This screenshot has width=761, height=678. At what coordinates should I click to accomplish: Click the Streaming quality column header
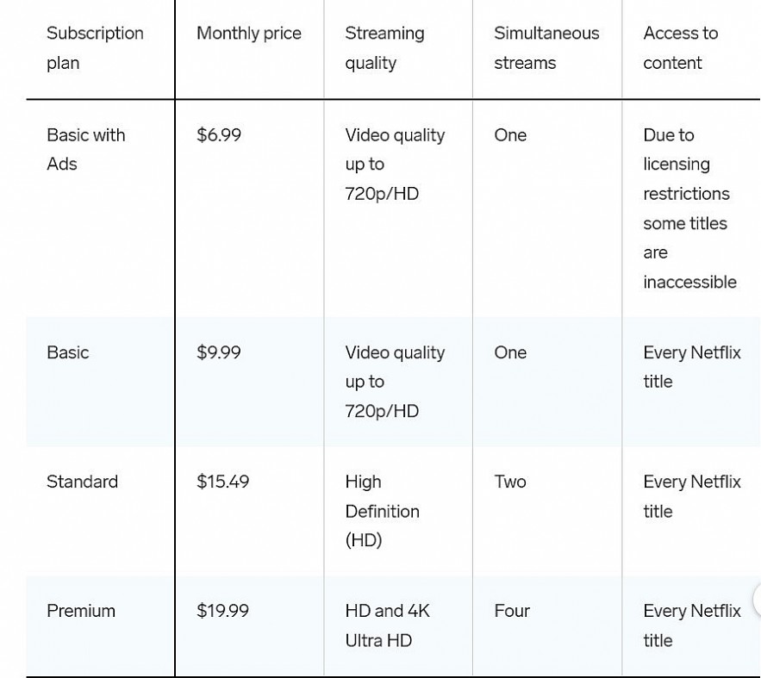[384, 48]
